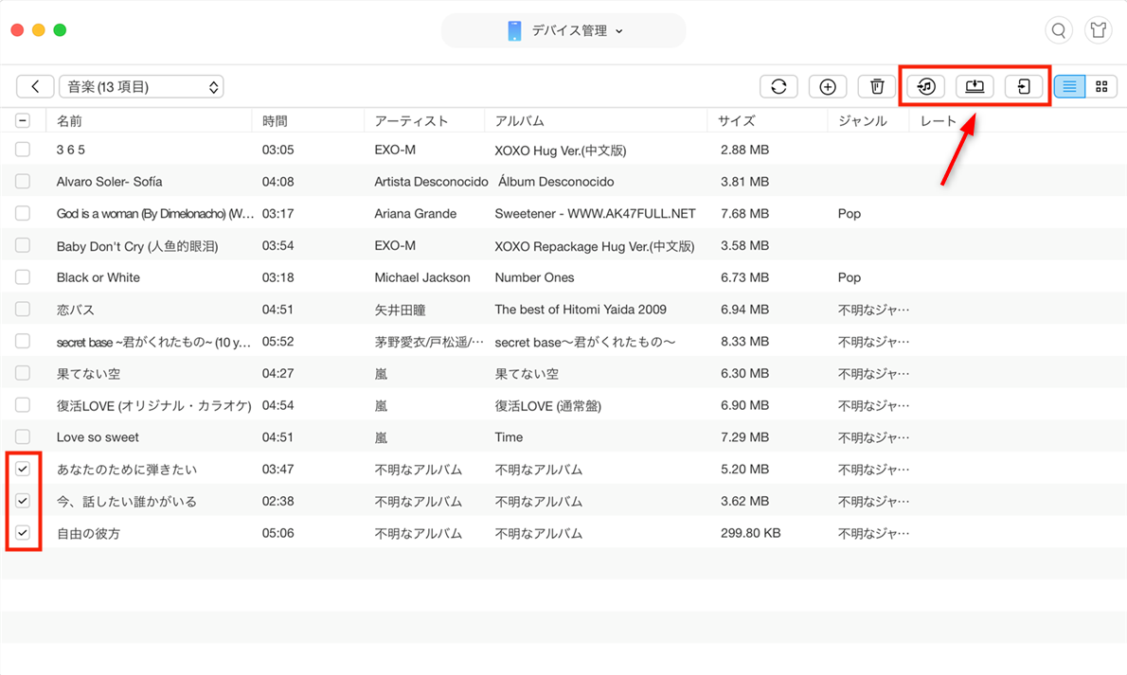Click album XOXO Hug Ver.(中文版)
Image resolution: width=1127 pixels, height=675 pixels.
tap(561, 151)
